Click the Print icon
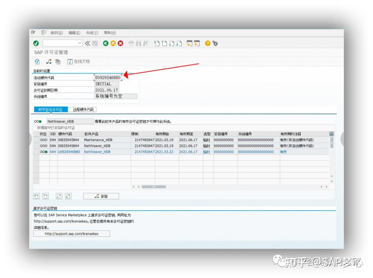This screenshot has height=278, width=373. coord(131,43)
